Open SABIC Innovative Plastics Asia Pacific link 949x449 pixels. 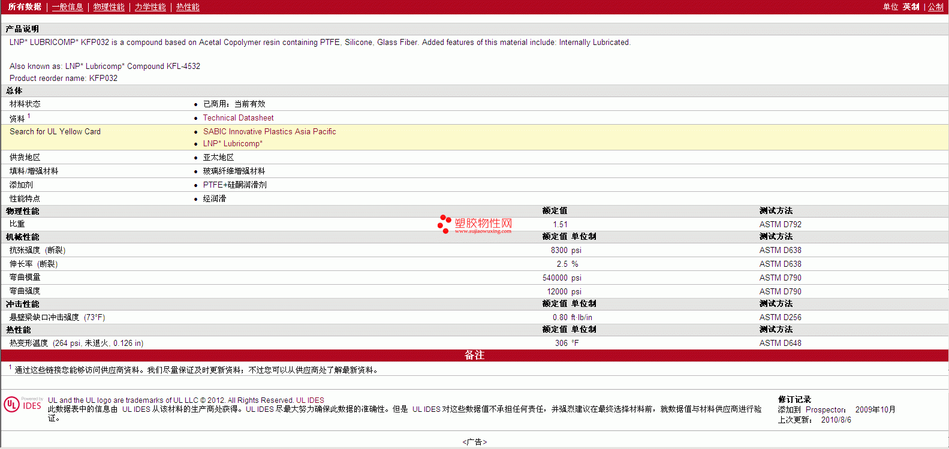pos(269,131)
